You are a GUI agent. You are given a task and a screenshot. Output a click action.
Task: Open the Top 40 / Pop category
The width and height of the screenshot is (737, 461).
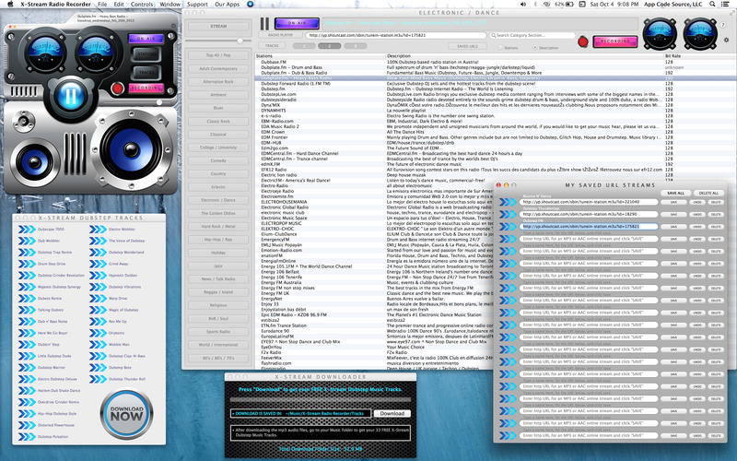[x=217, y=55]
